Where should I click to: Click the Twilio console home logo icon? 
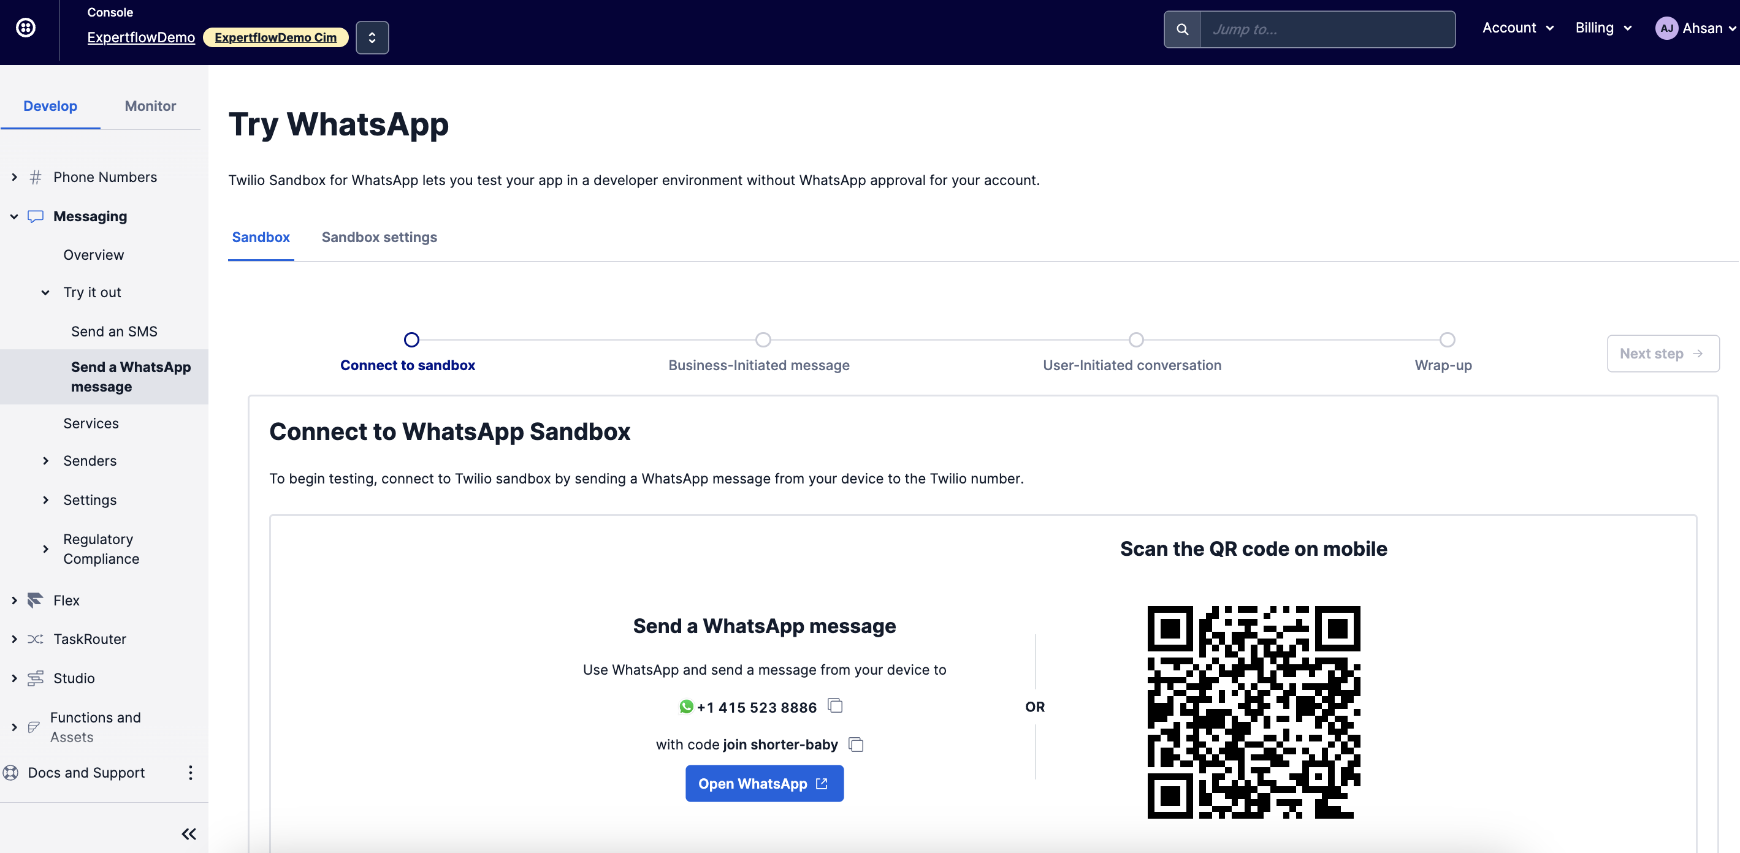pyautogui.click(x=26, y=28)
